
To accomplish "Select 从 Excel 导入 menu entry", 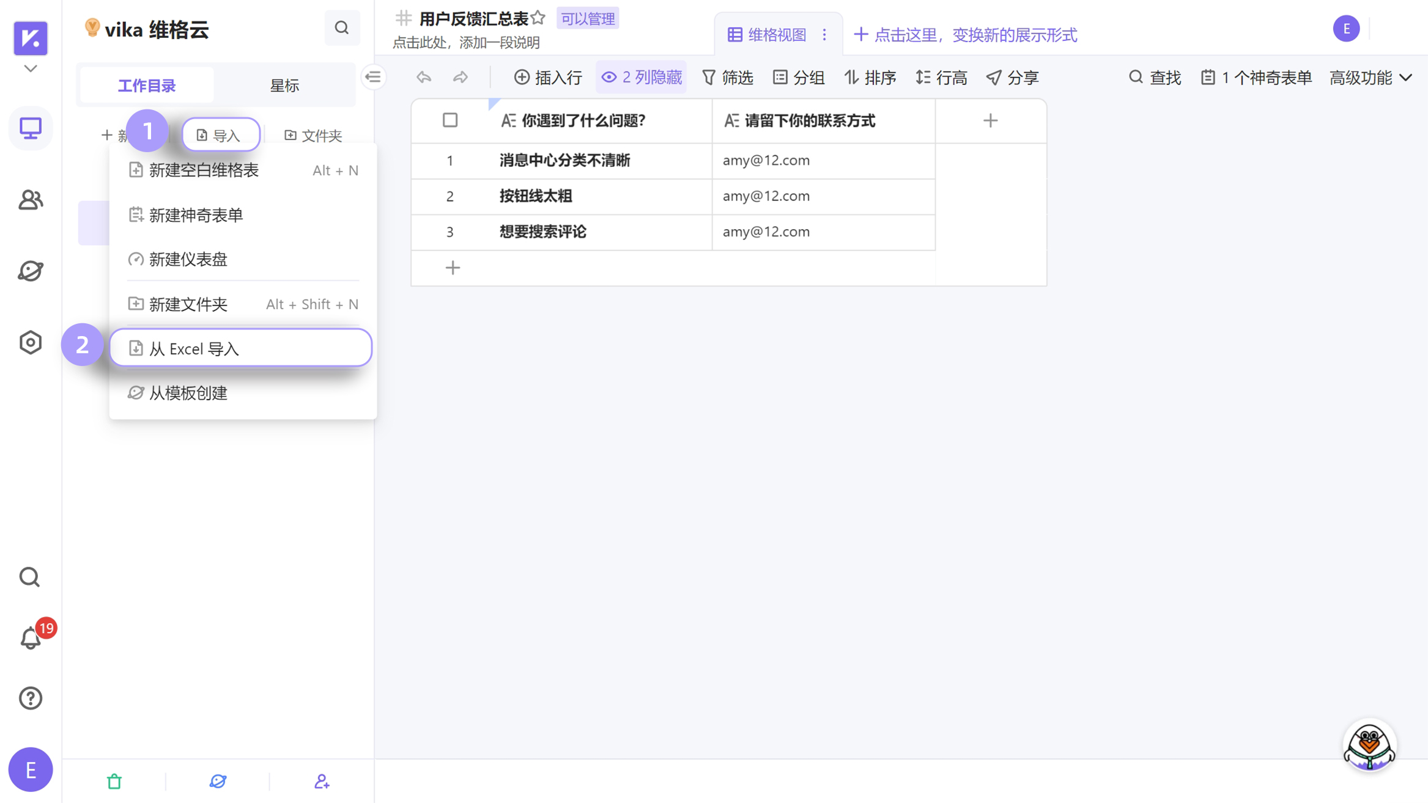I will tap(240, 348).
